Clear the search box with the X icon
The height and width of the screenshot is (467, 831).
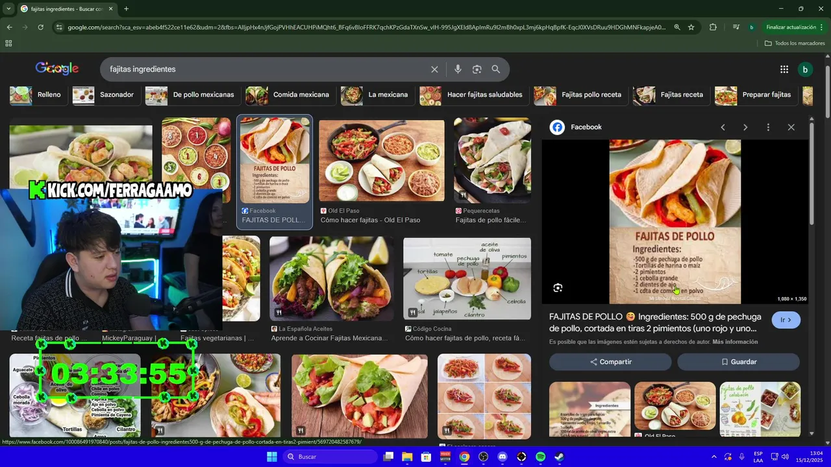[434, 69]
